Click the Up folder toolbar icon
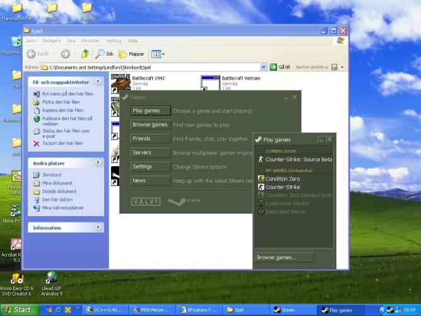The width and height of the screenshot is (421, 316). tap(85, 54)
